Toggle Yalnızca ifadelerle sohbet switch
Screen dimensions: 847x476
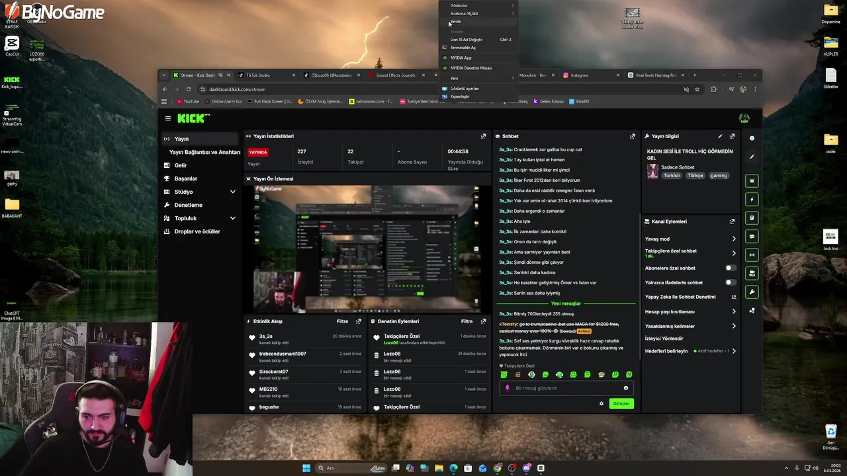click(730, 282)
